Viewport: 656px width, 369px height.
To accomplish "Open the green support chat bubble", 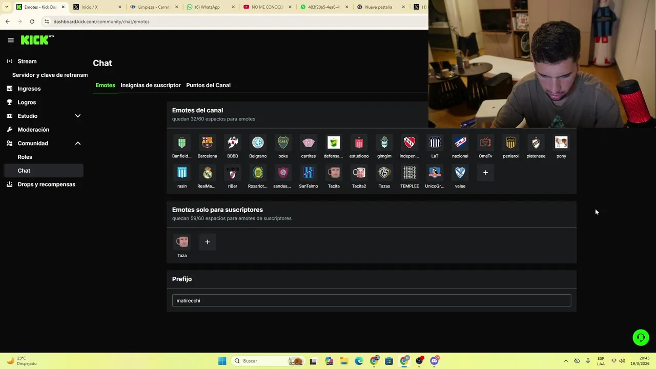I will tap(641, 337).
